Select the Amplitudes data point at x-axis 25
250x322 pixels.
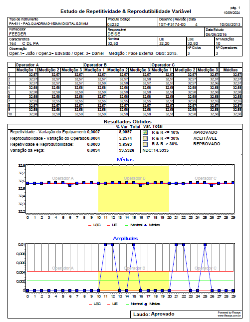(205, 245)
